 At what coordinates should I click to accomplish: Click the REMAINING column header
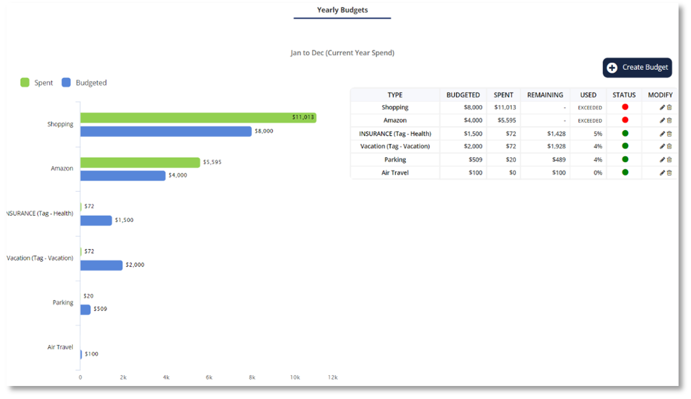[x=545, y=95]
